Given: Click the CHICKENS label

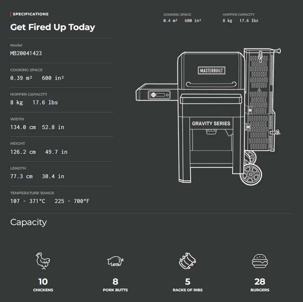Looking at the screenshot, I should tap(43, 290).
